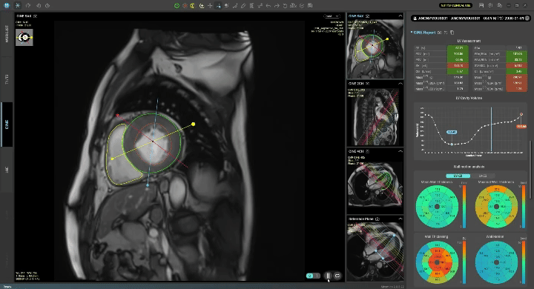
Task: Select the gray unselected wall motion segment toggle
Action: point(483,176)
